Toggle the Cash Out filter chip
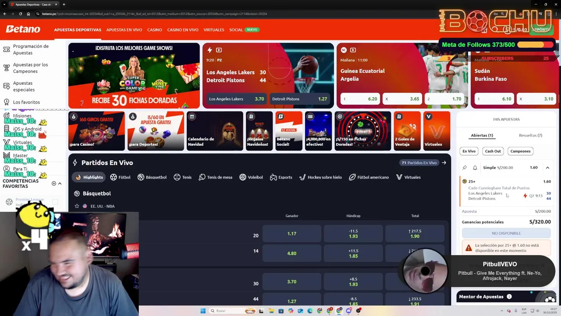 [493, 151]
